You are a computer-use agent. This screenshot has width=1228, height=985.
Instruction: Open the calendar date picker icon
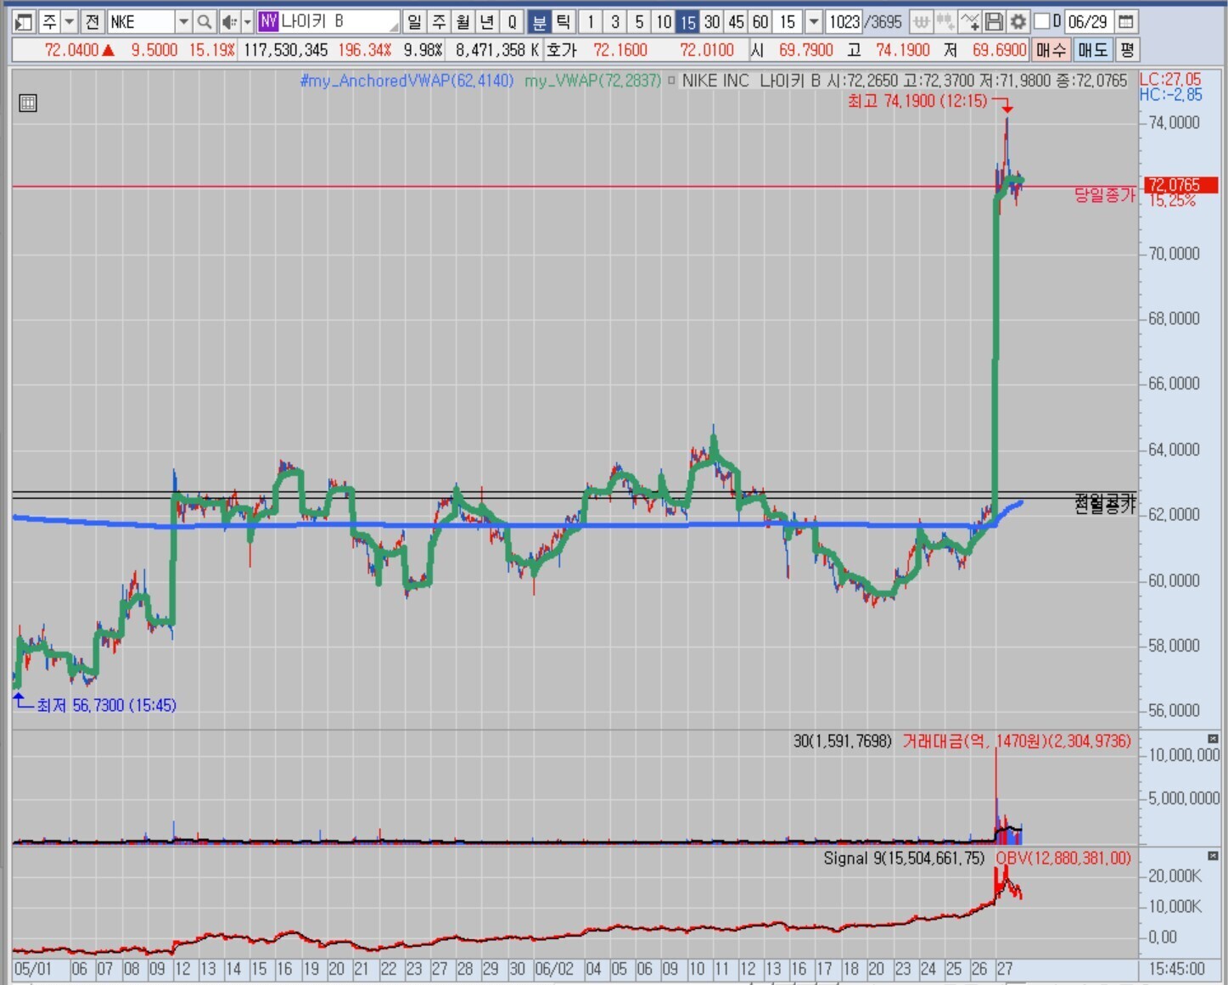click(1126, 21)
